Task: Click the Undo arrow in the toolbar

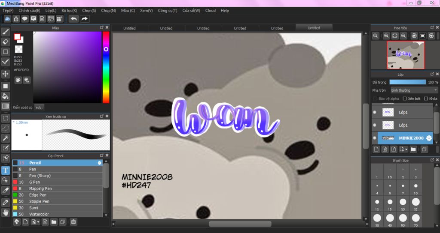Action: 74,19
